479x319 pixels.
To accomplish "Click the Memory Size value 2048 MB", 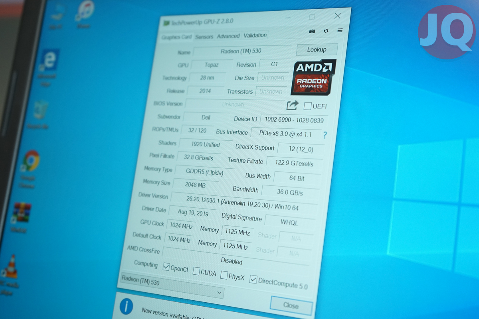I will (196, 185).
